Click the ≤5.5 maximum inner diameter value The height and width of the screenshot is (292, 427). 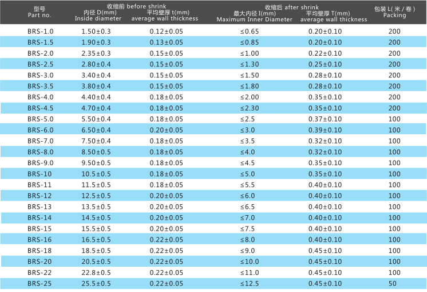tap(247, 185)
